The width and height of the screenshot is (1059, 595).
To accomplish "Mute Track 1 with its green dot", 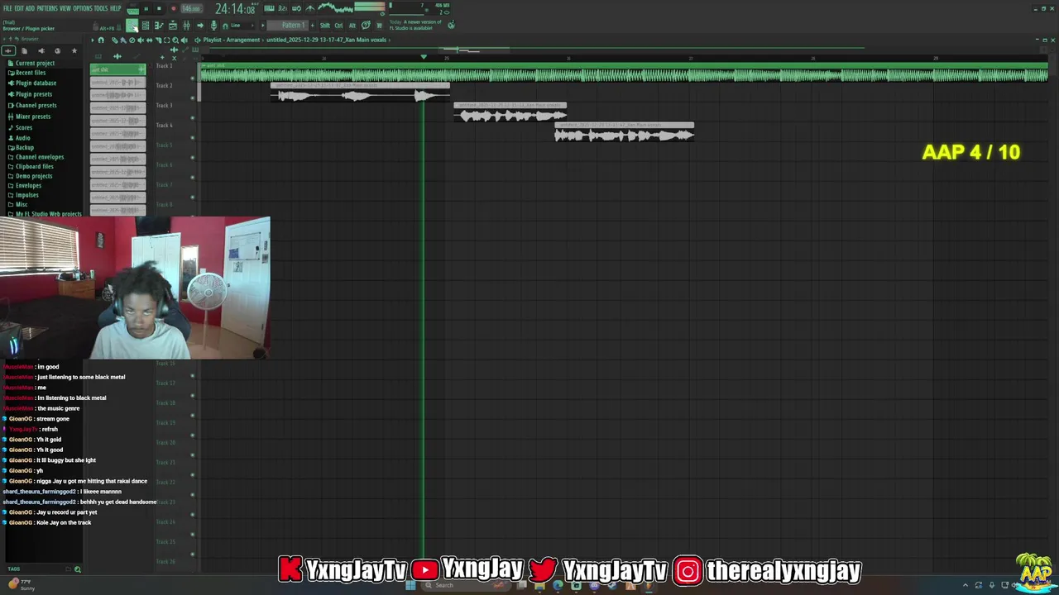I will point(193,79).
